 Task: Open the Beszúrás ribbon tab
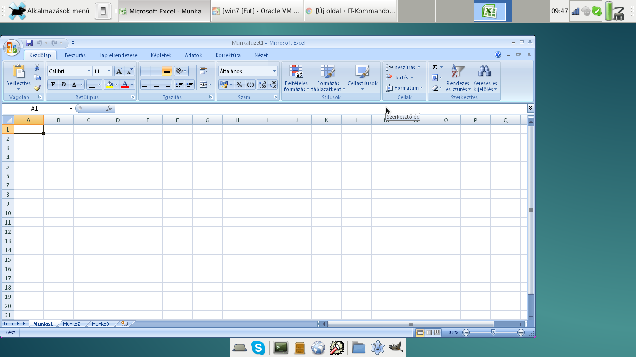pos(75,55)
